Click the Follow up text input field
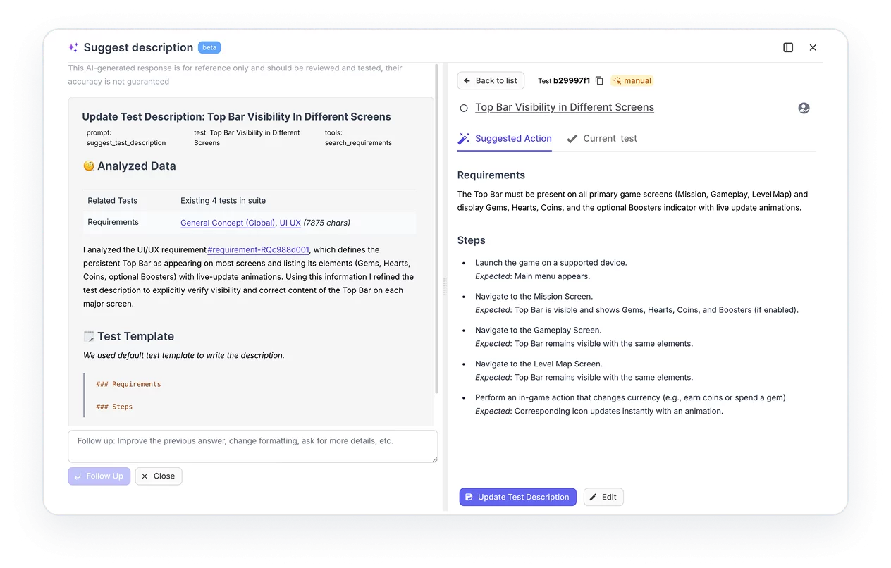The width and height of the screenshot is (891, 568). coord(252,446)
